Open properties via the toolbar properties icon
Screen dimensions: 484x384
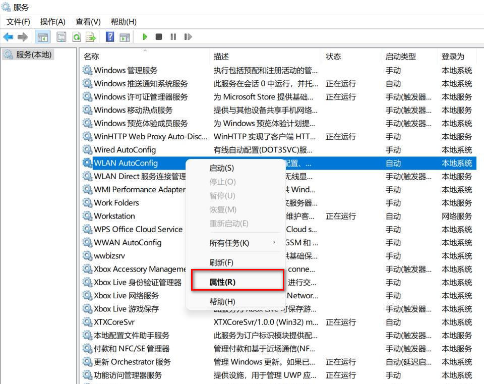60,36
